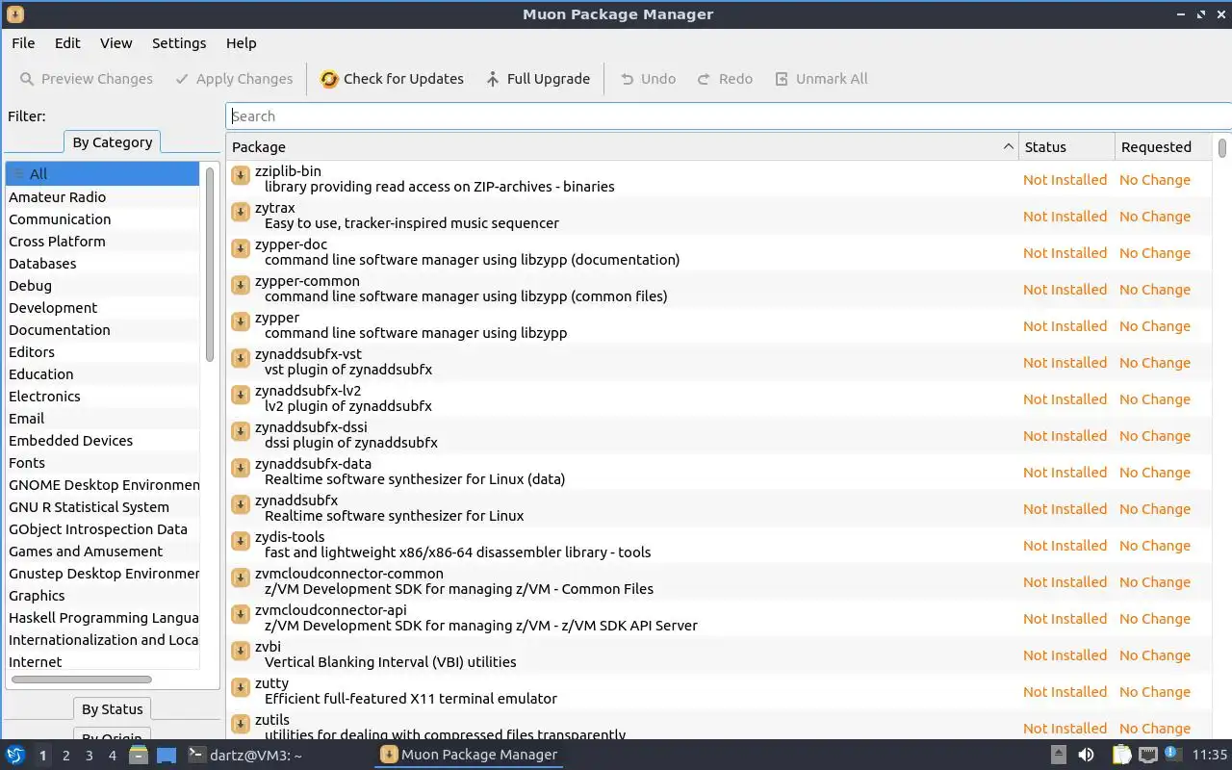Click the Redo toolbar item
The image size is (1232, 770).
coord(725,79)
